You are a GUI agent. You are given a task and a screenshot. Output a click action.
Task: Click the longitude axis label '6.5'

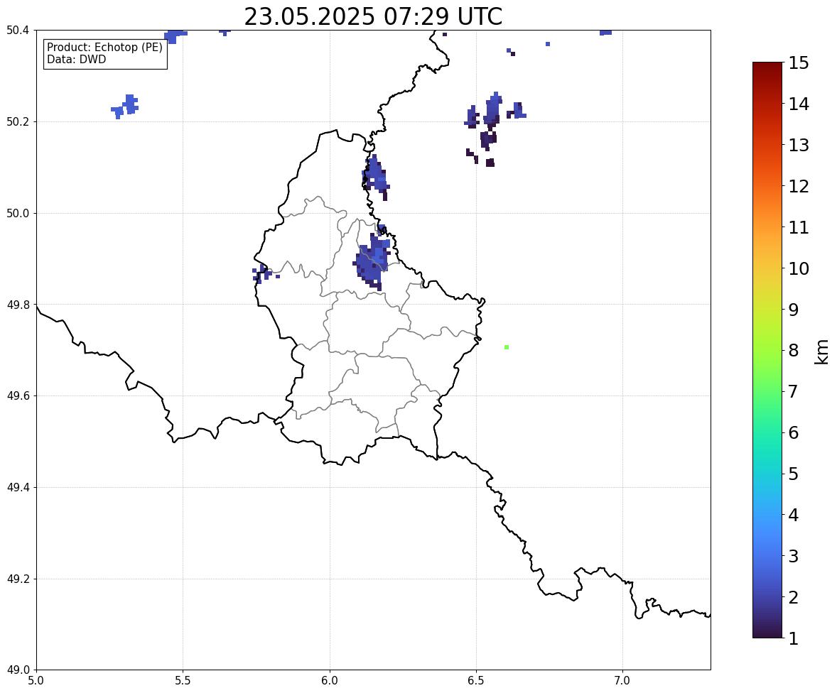(476, 681)
